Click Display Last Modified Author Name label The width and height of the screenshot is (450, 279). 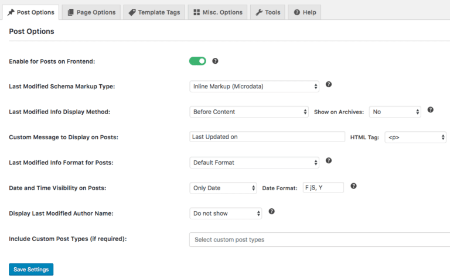[61, 213]
